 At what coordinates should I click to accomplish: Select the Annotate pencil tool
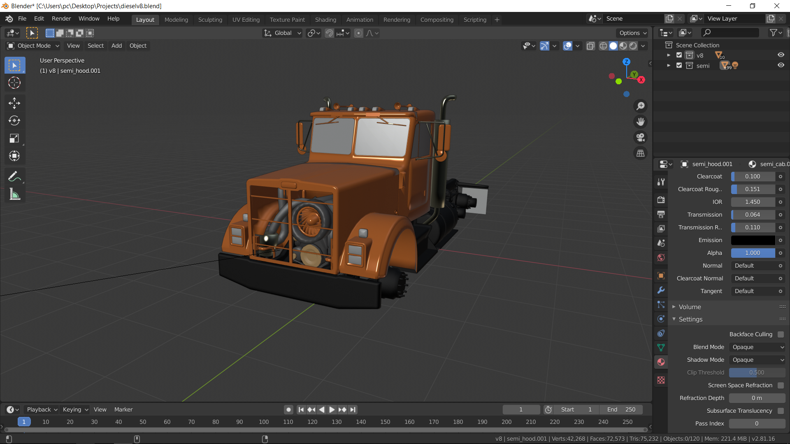14,177
